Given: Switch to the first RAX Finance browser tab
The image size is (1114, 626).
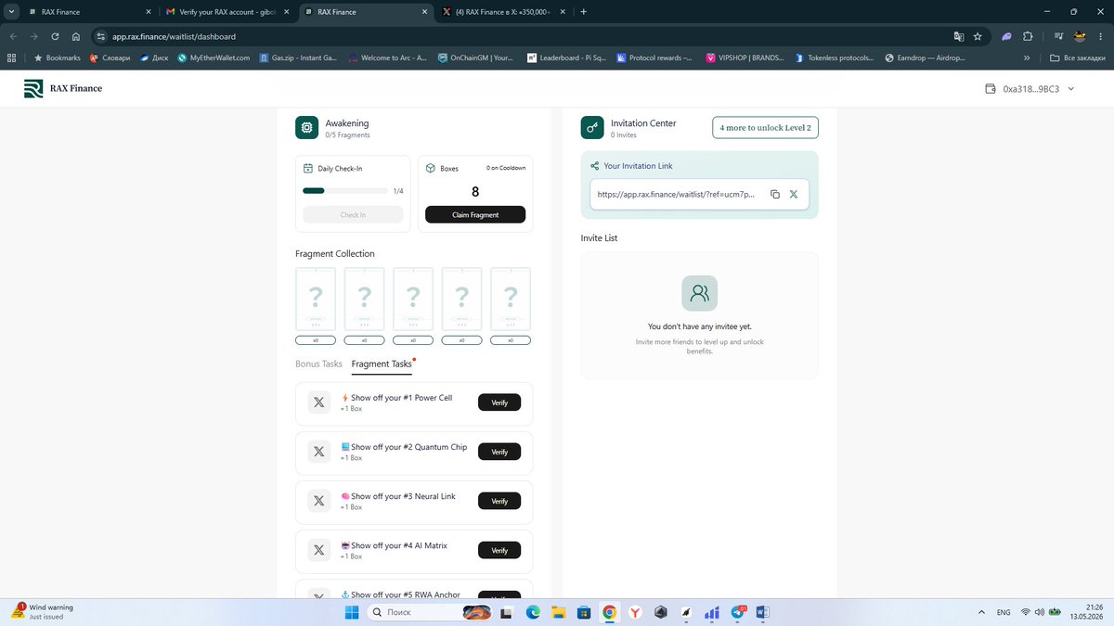Looking at the screenshot, I should pyautogui.click(x=89, y=12).
